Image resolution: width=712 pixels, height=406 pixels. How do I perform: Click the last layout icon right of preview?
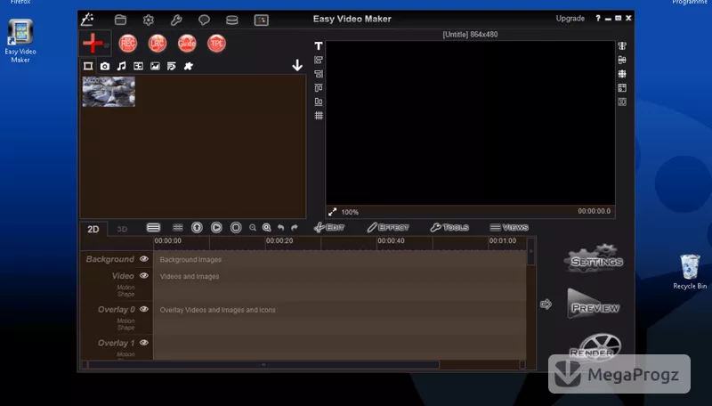(x=622, y=101)
